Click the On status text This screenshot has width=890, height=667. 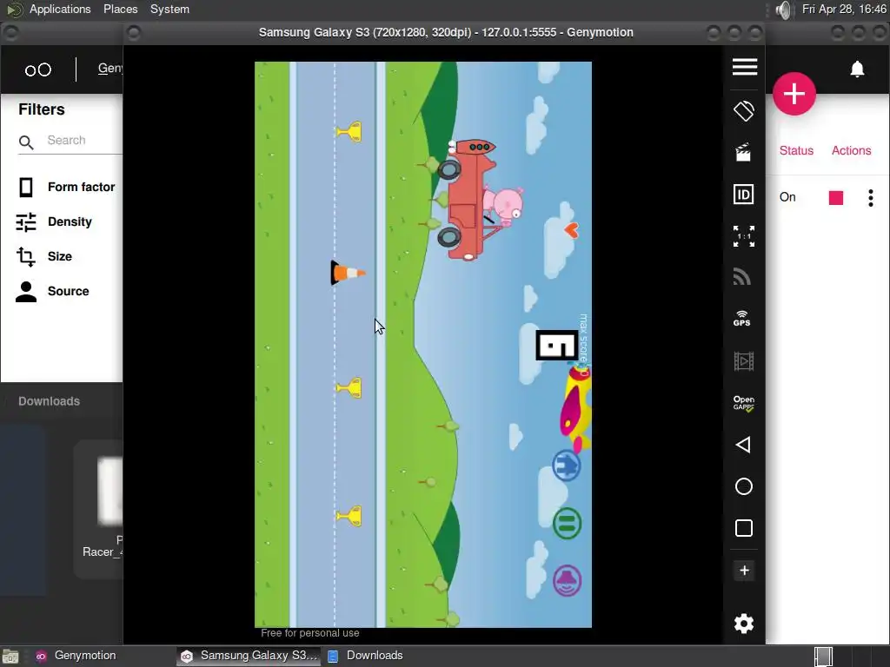[787, 197]
